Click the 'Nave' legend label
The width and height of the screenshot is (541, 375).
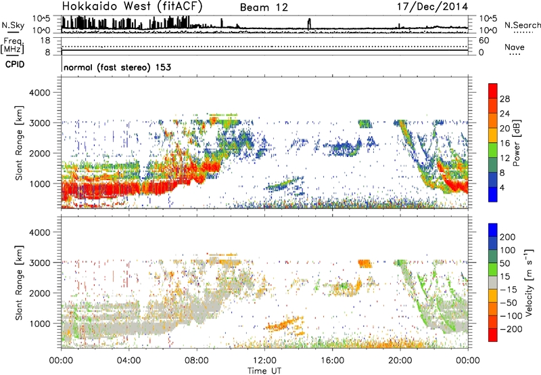coord(515,47)
